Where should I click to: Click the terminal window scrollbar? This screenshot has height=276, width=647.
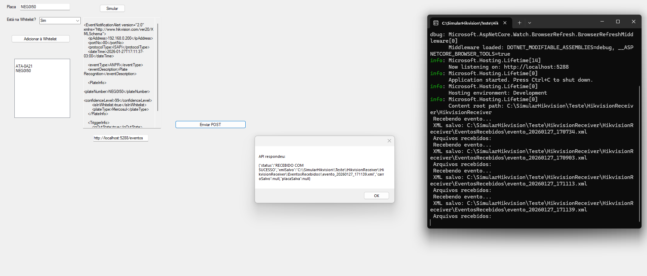[639, 154]
